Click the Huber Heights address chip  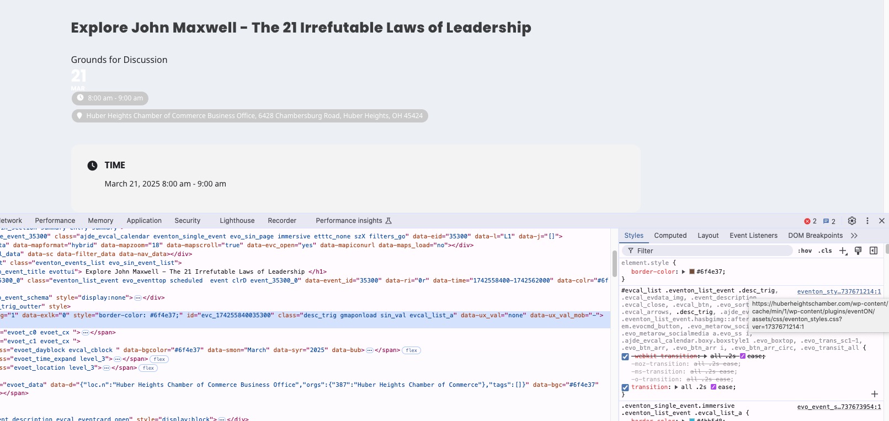point(249,116)
